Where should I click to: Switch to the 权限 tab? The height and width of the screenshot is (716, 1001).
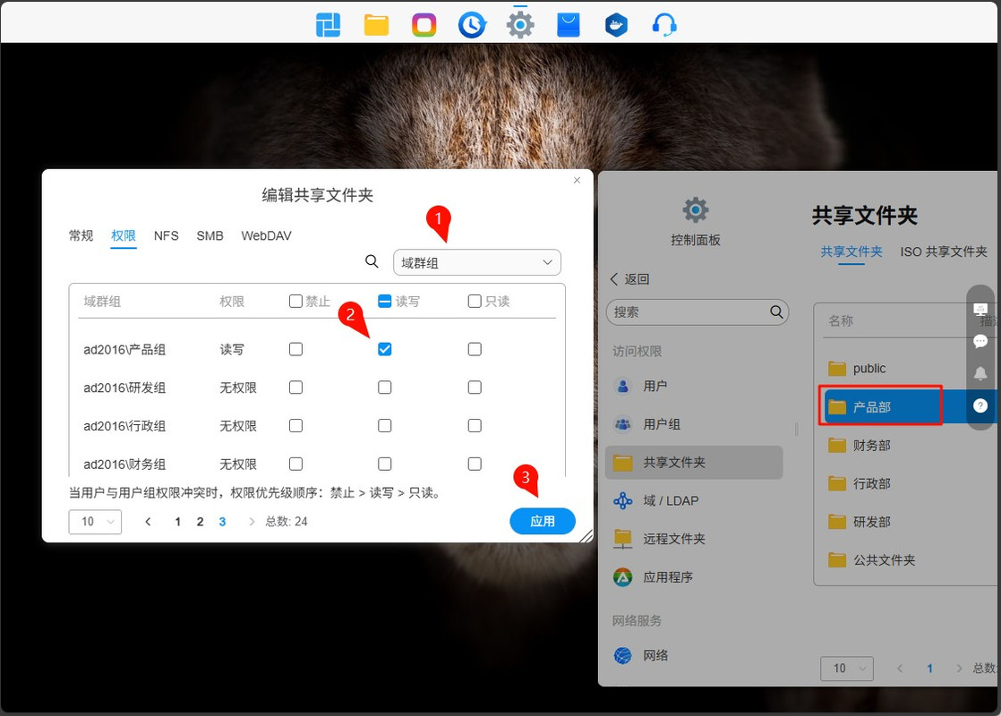point(124,235)
